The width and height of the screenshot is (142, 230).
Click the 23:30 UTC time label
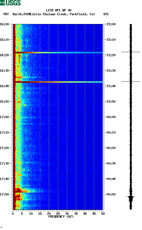(x=111, y=71)
